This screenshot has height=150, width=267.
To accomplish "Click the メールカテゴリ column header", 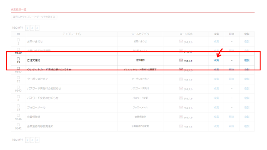I will (x=140, y=34).
